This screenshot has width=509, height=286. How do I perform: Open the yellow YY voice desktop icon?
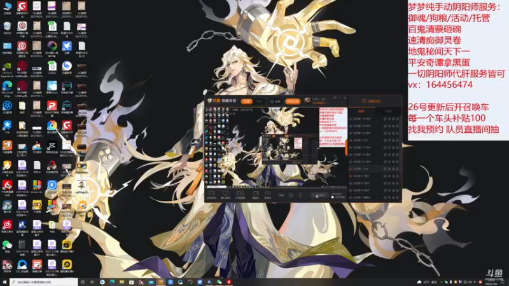tap(37, 207)
